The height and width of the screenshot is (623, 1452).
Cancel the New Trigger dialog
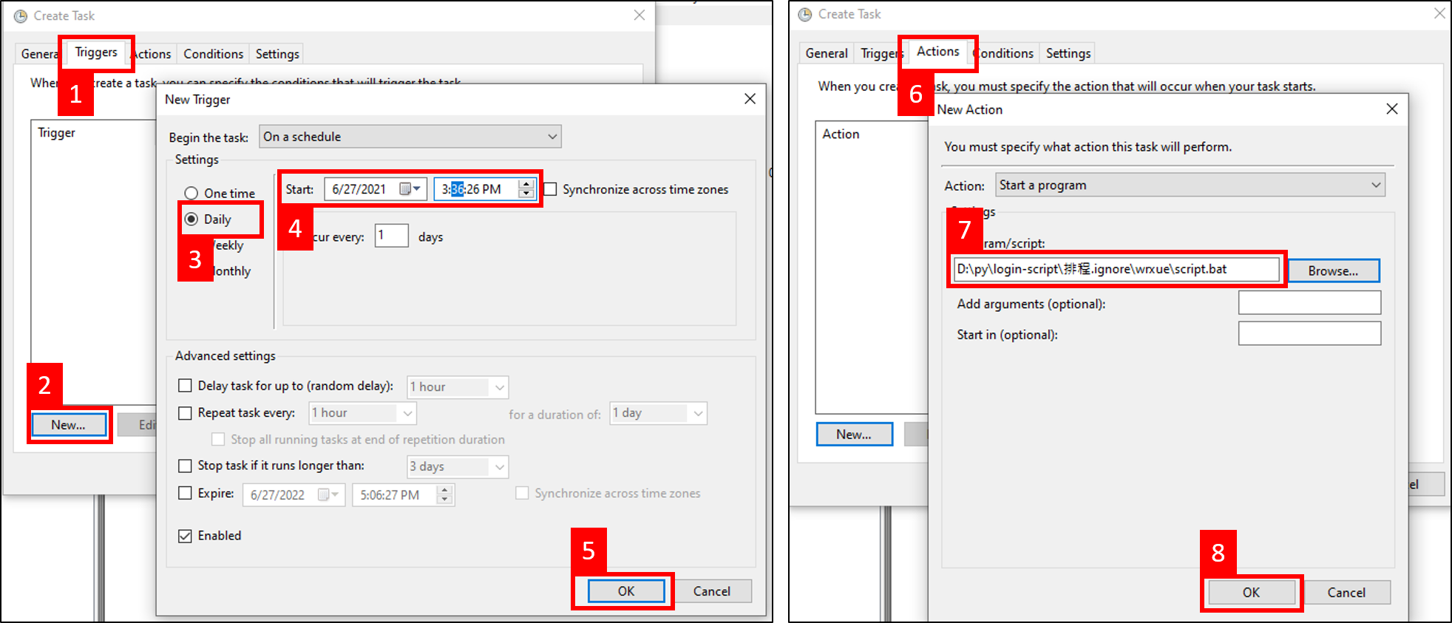click(712, 591)
